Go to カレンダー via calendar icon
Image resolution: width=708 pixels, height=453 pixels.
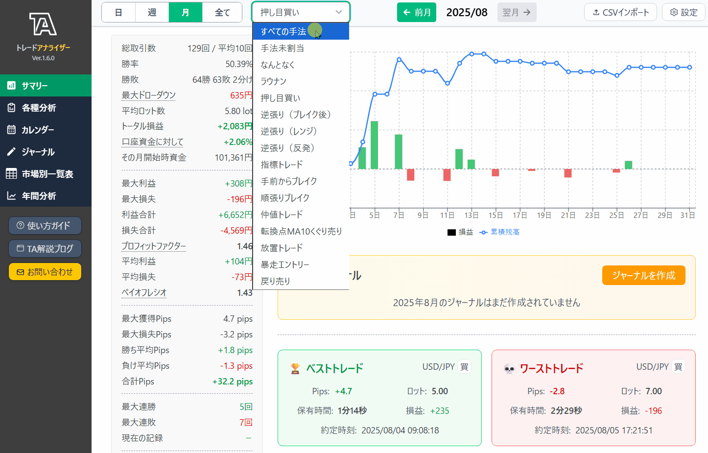click(x=11, y=130)
